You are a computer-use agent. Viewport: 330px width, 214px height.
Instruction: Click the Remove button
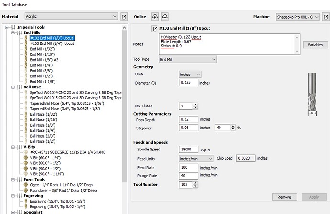(x=285, y=197)
